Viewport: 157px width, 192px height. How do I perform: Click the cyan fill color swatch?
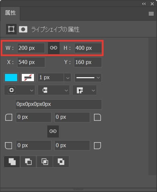(x=11, y=78)
